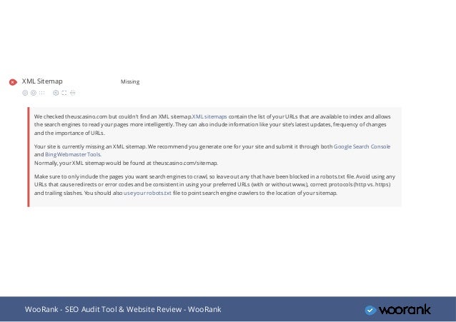Click the dashed square icon under XML Sitemap
The image size is (456, 322).
coord(64,93)
